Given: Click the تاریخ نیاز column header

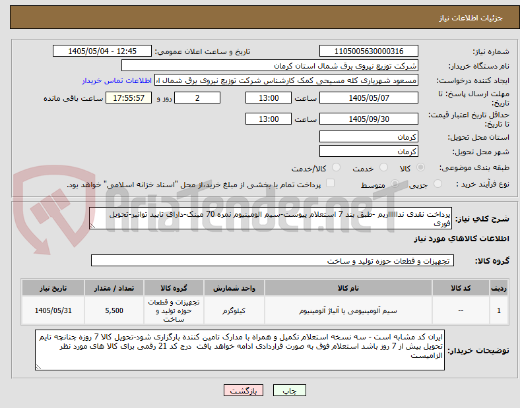Looking at the screenshot, I should pos(53,288).
